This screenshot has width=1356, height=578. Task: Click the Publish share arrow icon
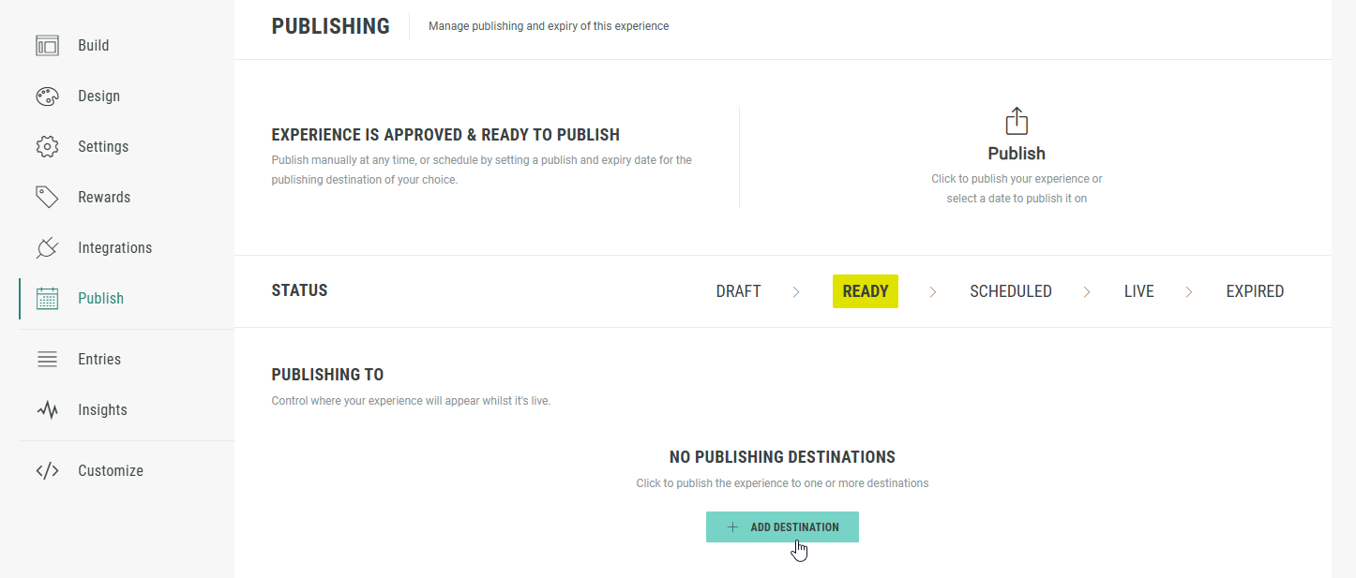click(x=1017, y=121)
